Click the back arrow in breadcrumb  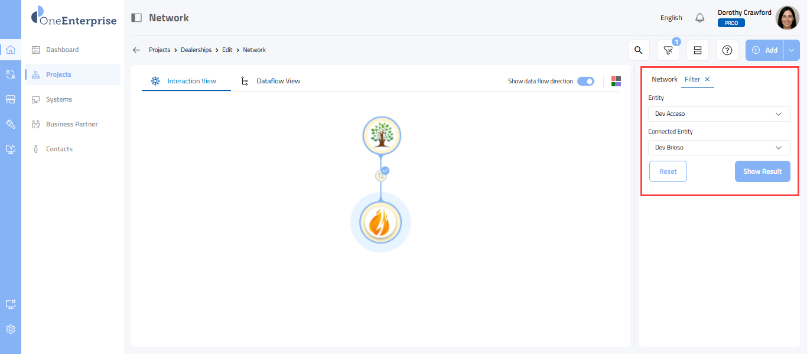tap(136, 50)
